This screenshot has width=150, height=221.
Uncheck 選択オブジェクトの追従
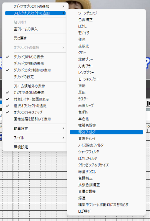pos(35,106)
